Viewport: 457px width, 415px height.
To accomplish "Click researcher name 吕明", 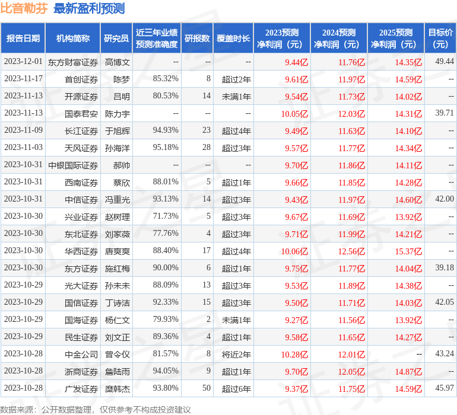I will click(x=122, y=97).
